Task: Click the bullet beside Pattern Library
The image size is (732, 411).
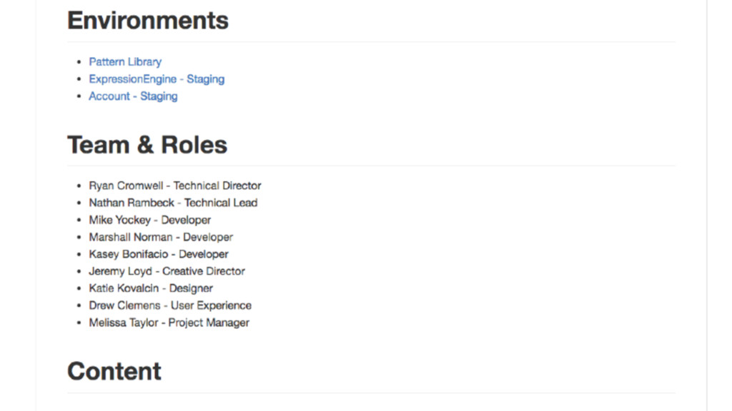Action: [79, 63]
